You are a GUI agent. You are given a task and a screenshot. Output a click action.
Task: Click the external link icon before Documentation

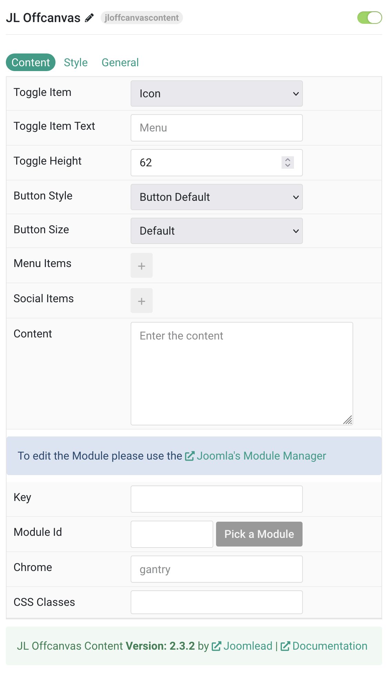285,646
